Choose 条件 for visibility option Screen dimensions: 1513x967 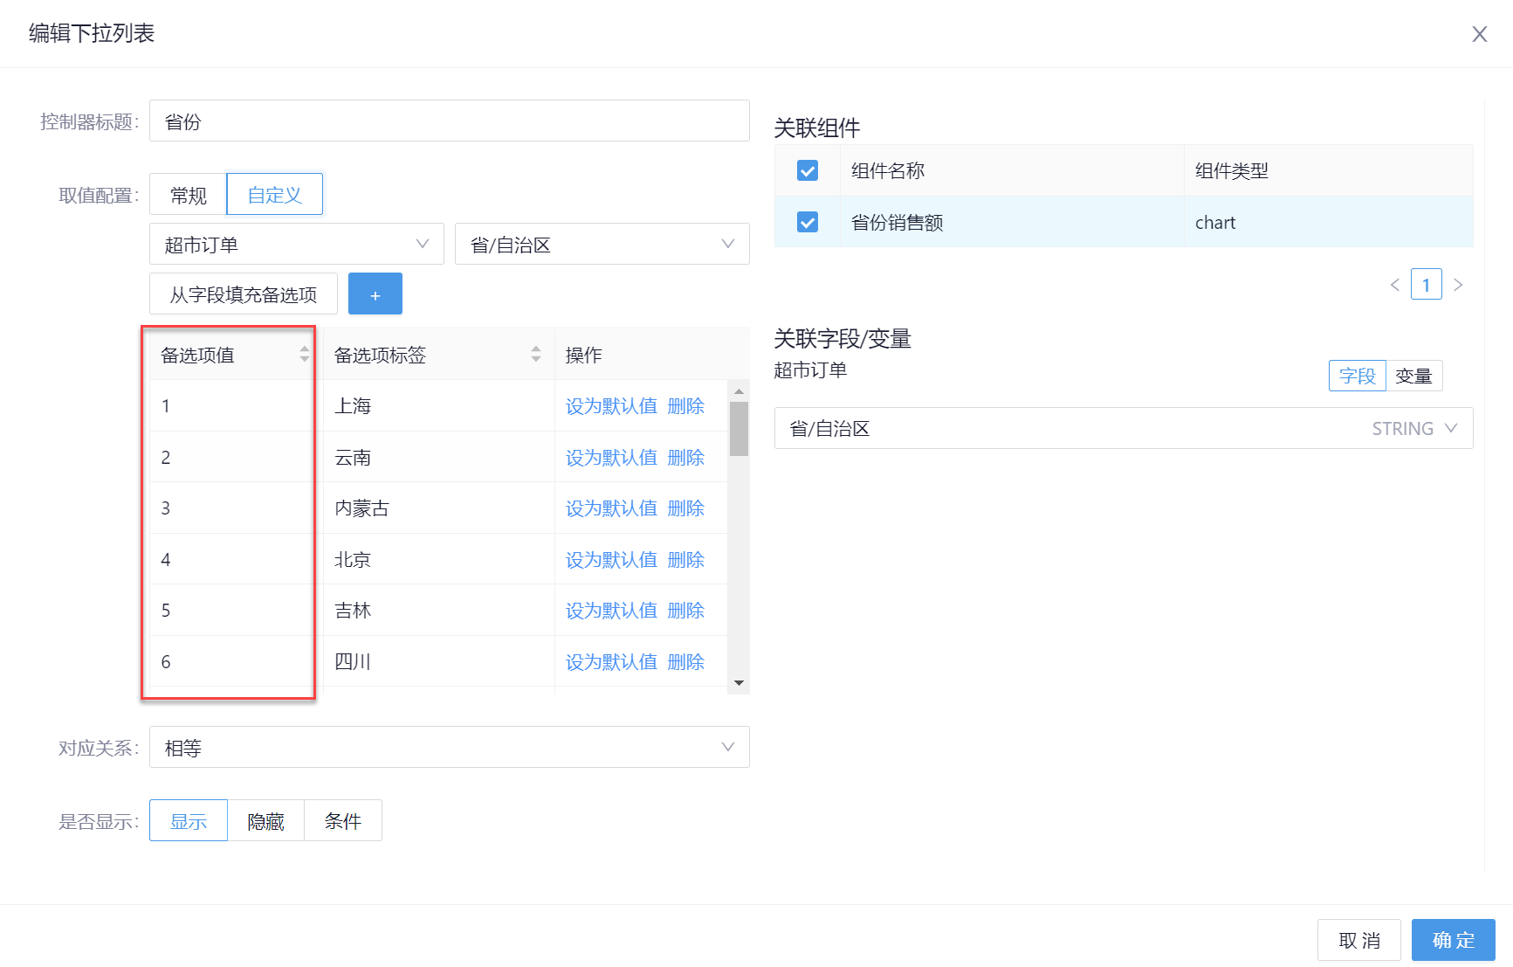pyautogui.click(x=343, y=820)
